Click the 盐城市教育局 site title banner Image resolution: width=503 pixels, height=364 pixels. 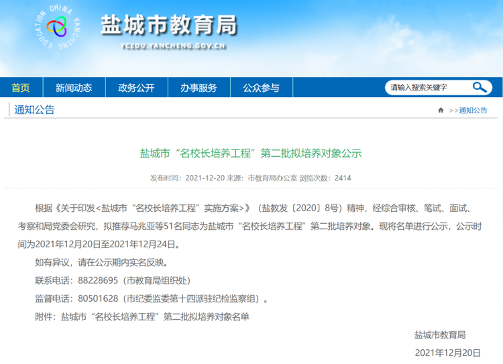coord(169,25)
